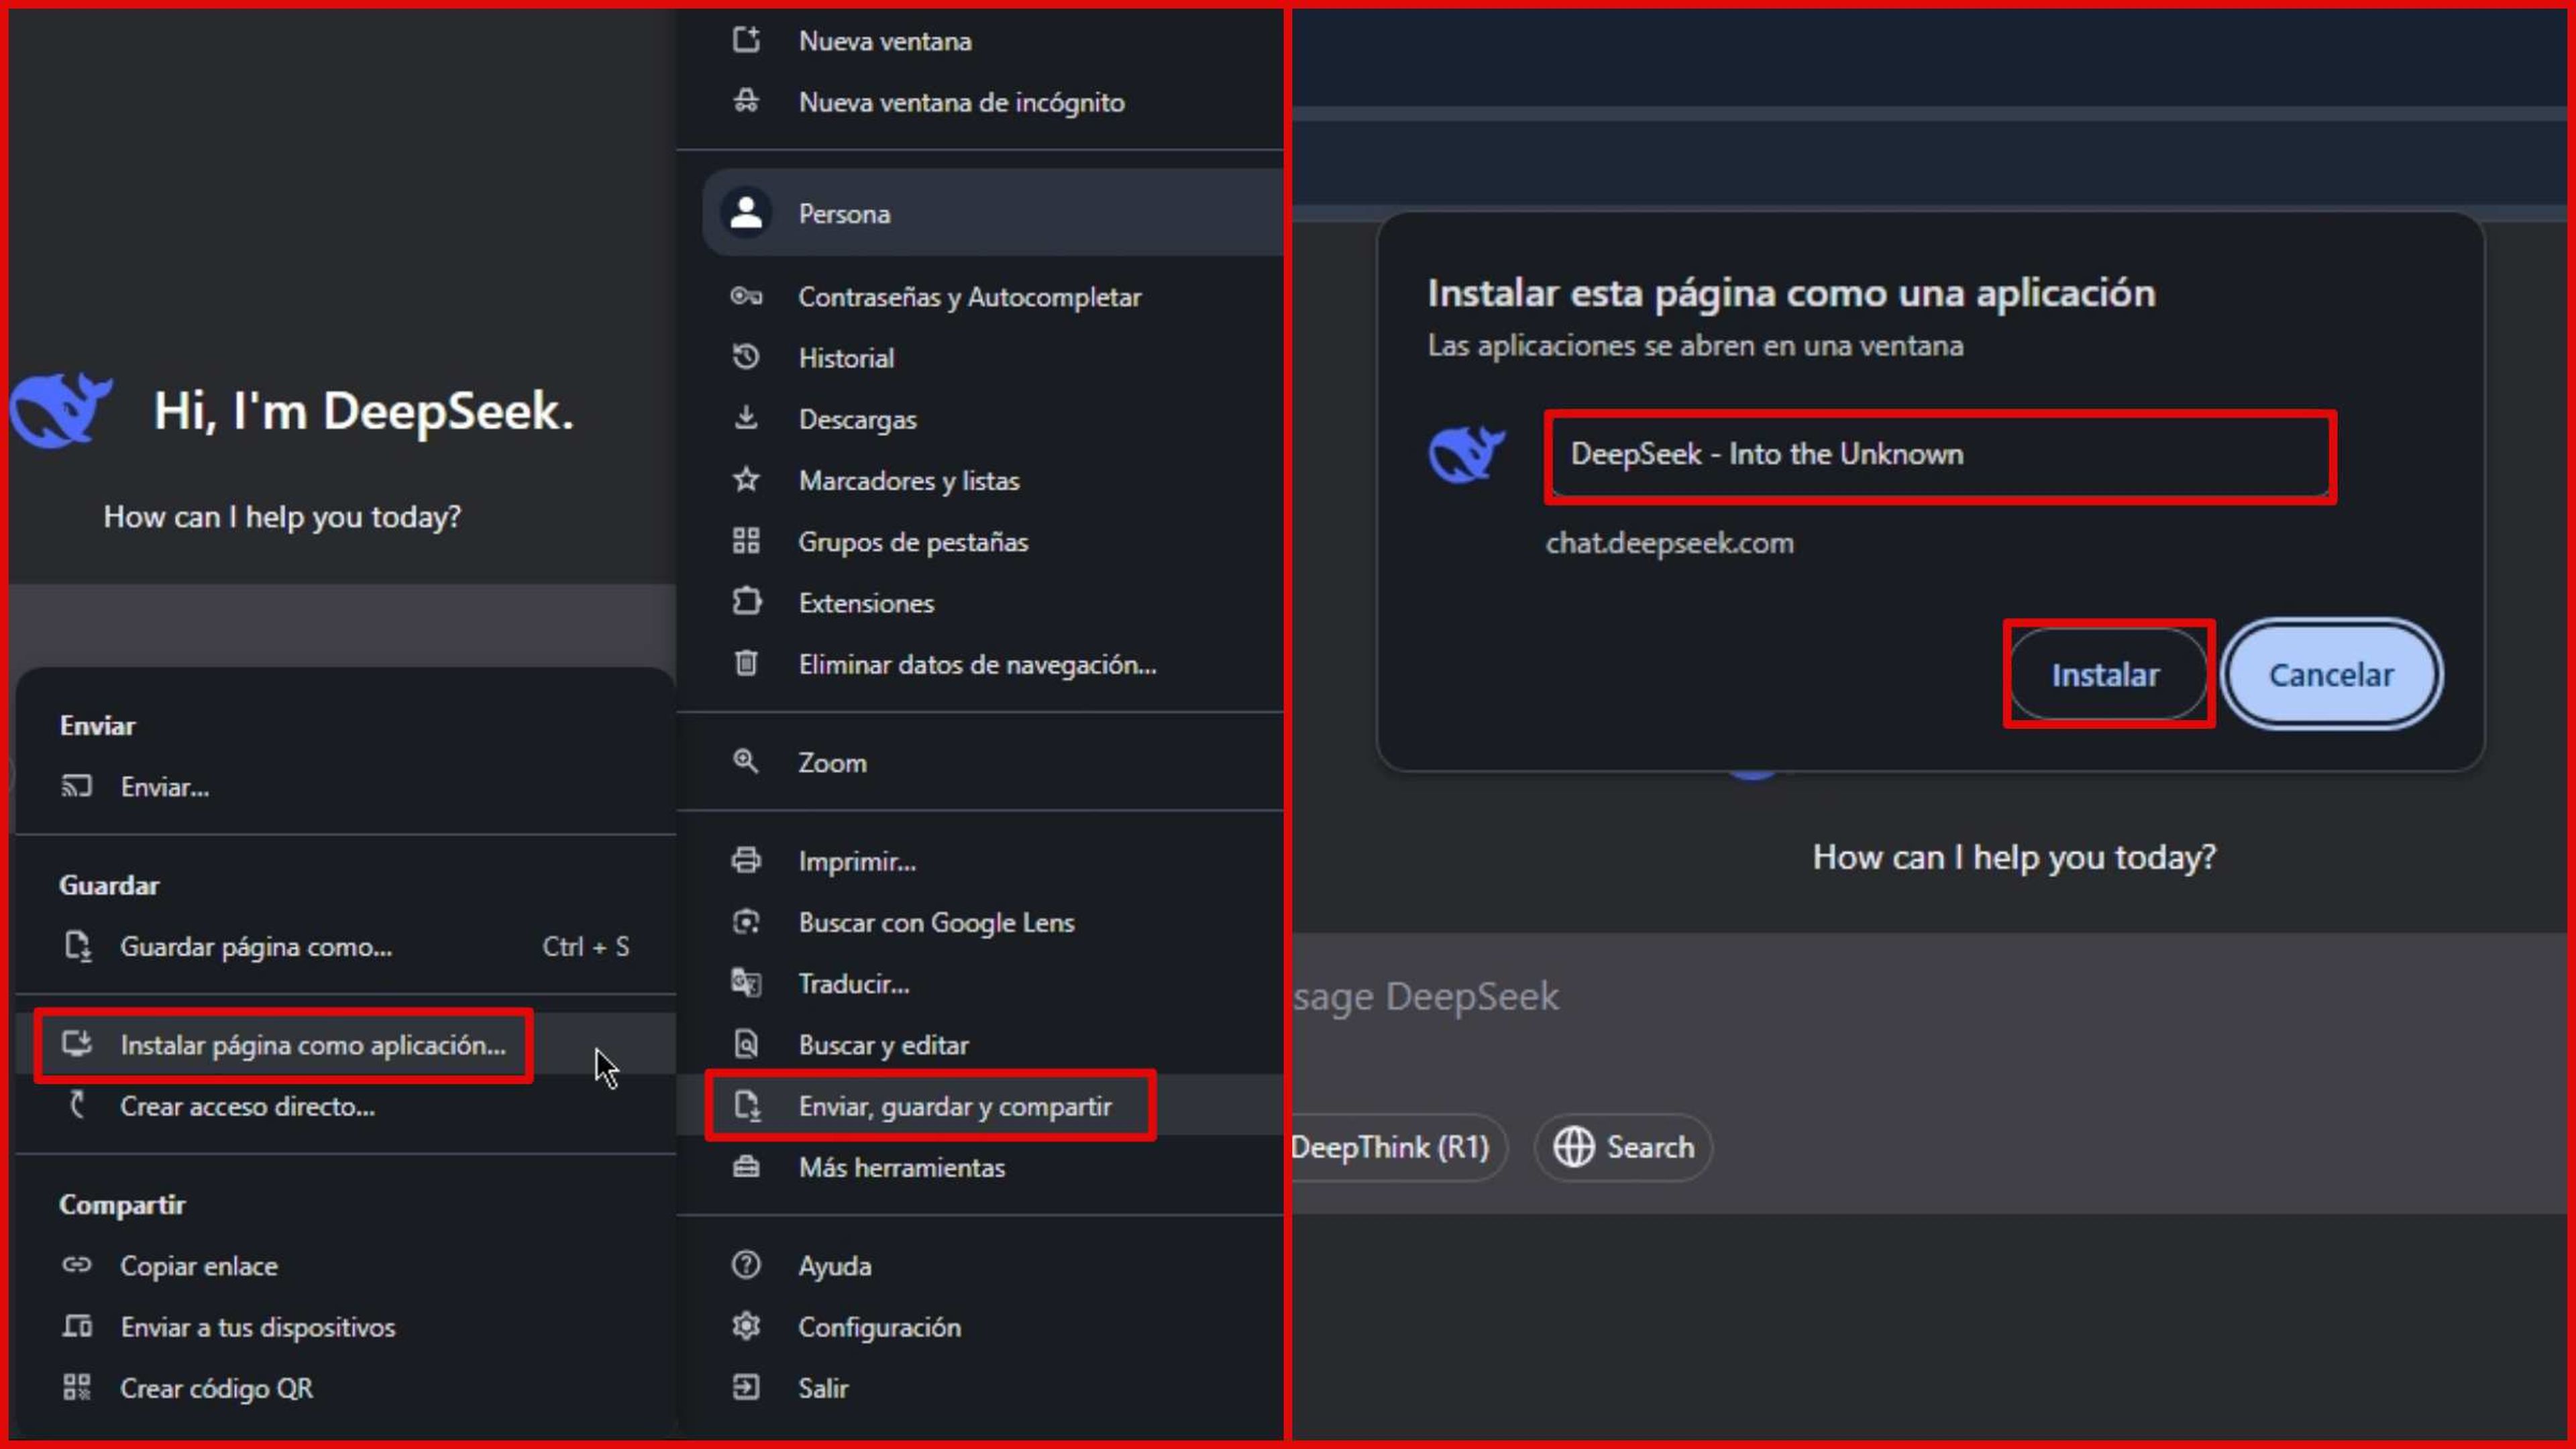Click the Message DeepSeek input box

(1930, 996)
